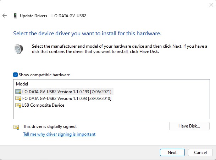Select the 1.1.0.93 [28/06/2010] driver entry
This screenshot has width=216, height=160.
67,98
